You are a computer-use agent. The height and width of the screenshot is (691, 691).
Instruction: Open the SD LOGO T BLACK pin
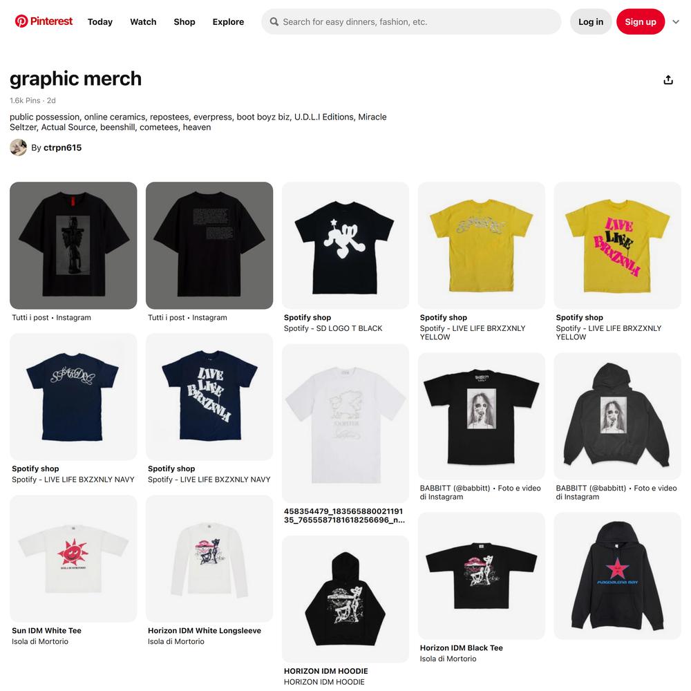point(345,245)
